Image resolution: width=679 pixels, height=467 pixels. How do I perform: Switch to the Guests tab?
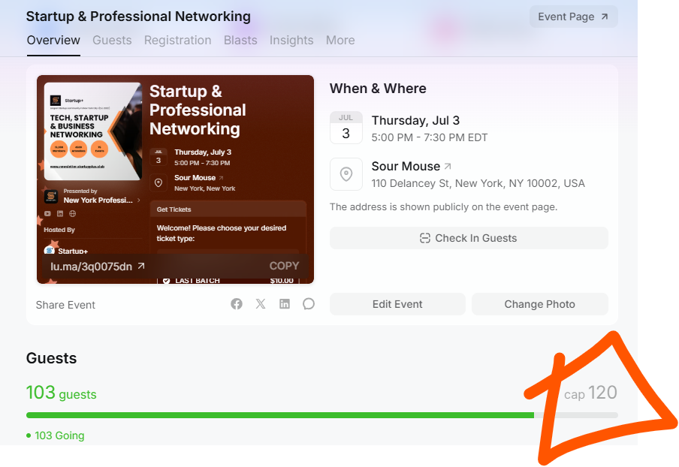pos(112,41)
